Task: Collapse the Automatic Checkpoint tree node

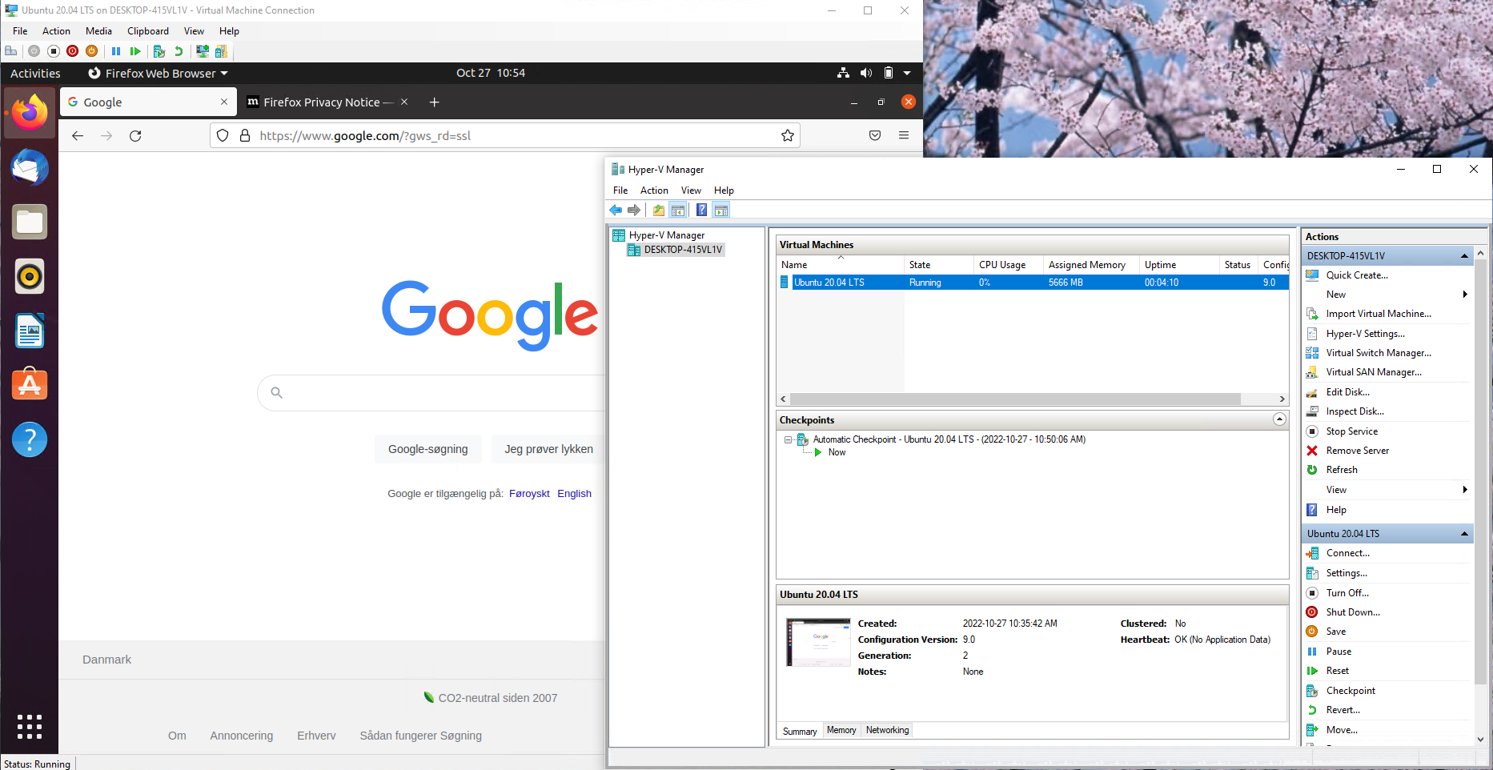Action: click(x=786, y=439)
